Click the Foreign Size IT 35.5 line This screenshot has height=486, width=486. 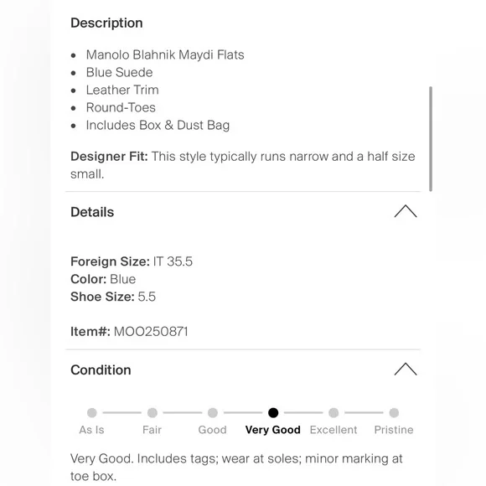[132, 261]
